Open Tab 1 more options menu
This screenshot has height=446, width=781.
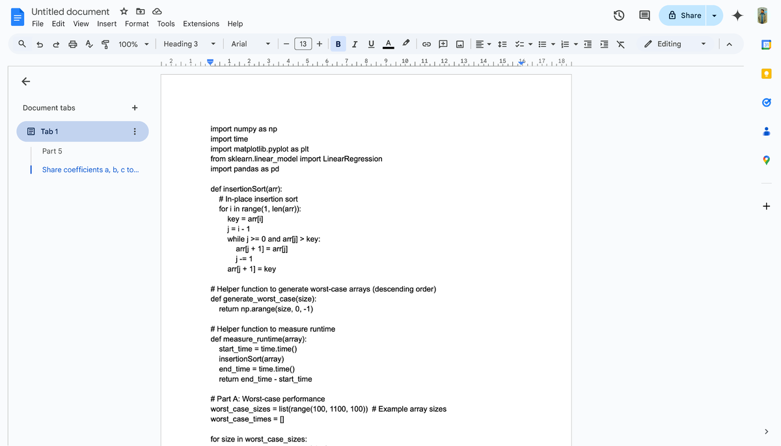point(135,131)
